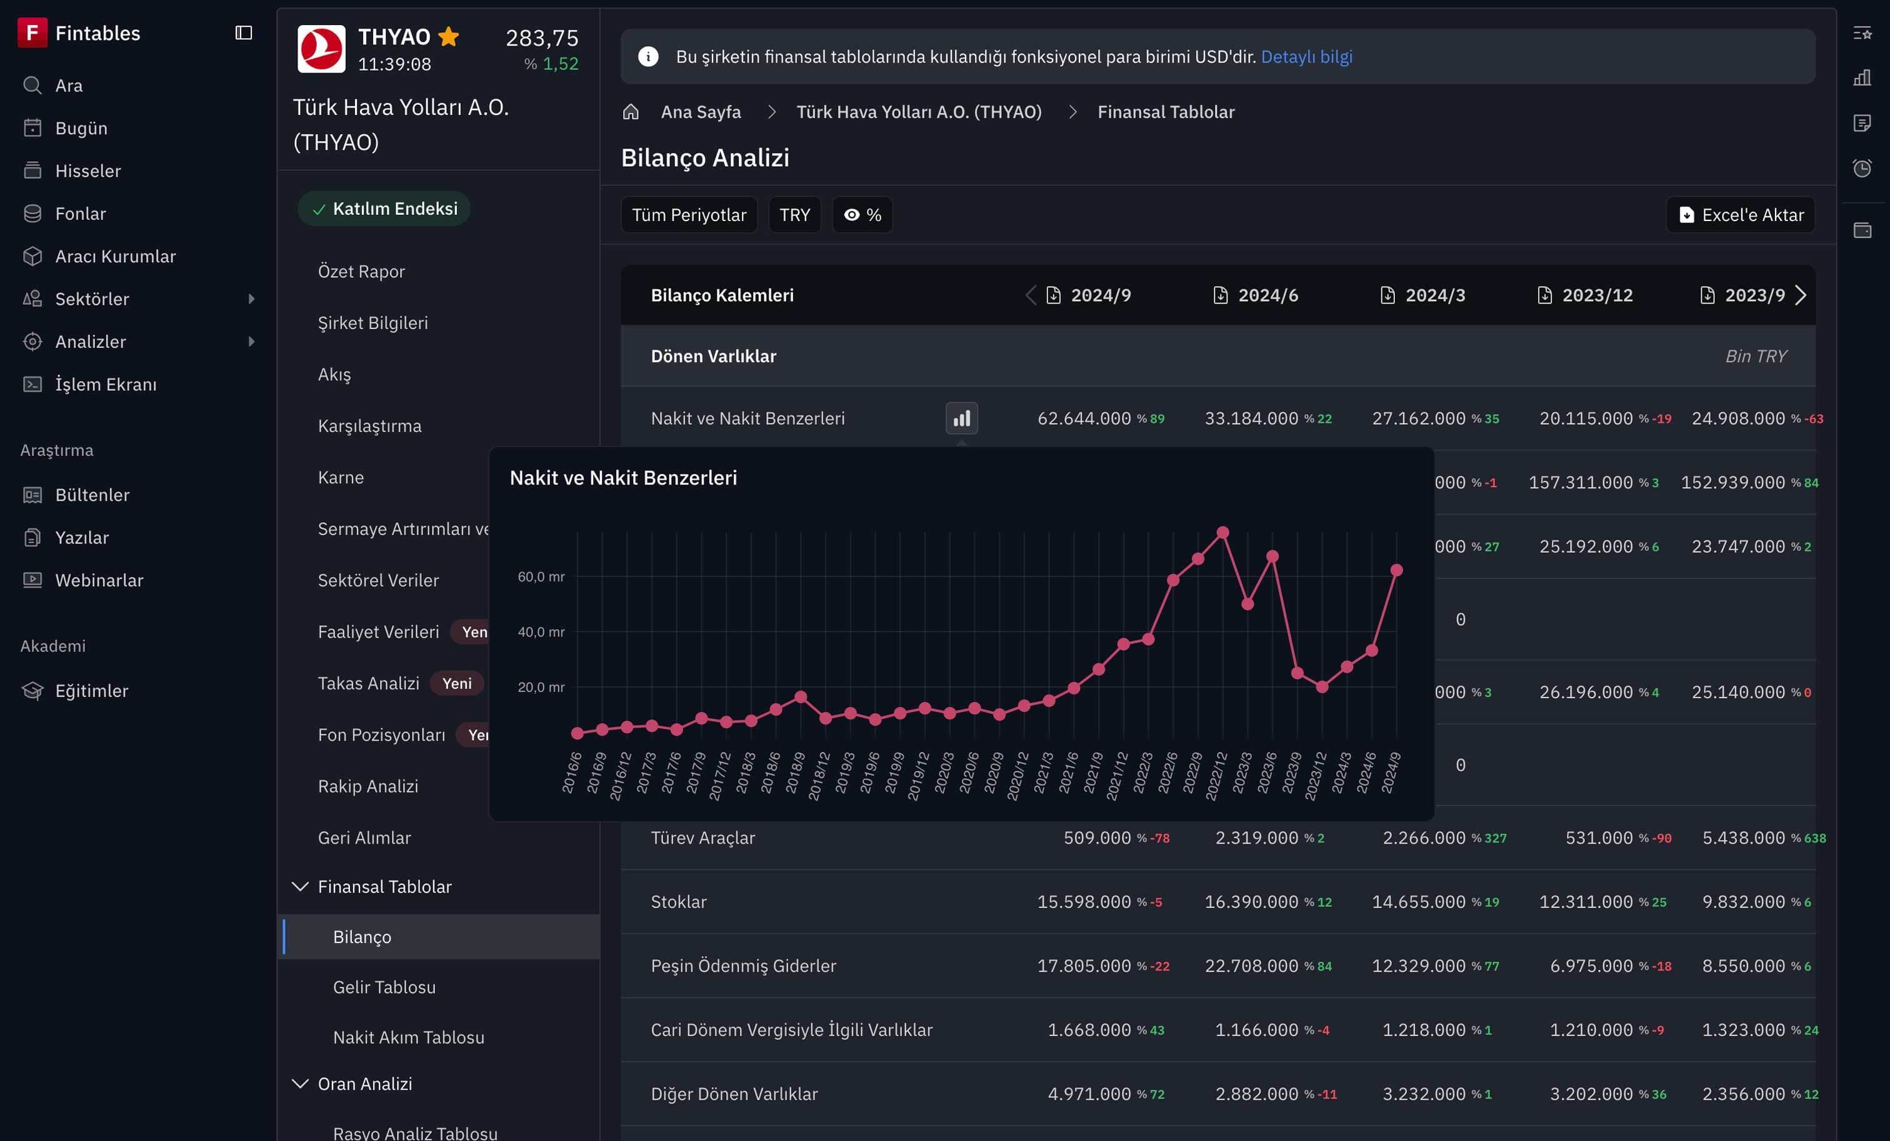1890x1141 pixels.
Task: Click the Ara search icon
Action: coord(32,85)
